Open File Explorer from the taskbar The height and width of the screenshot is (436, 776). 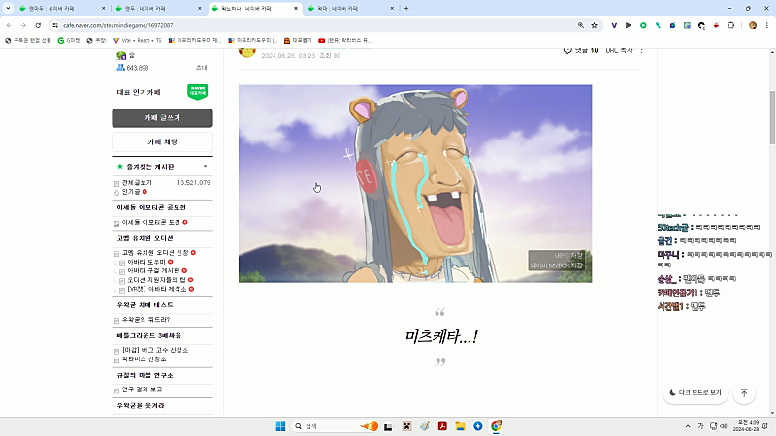(460, 426)
